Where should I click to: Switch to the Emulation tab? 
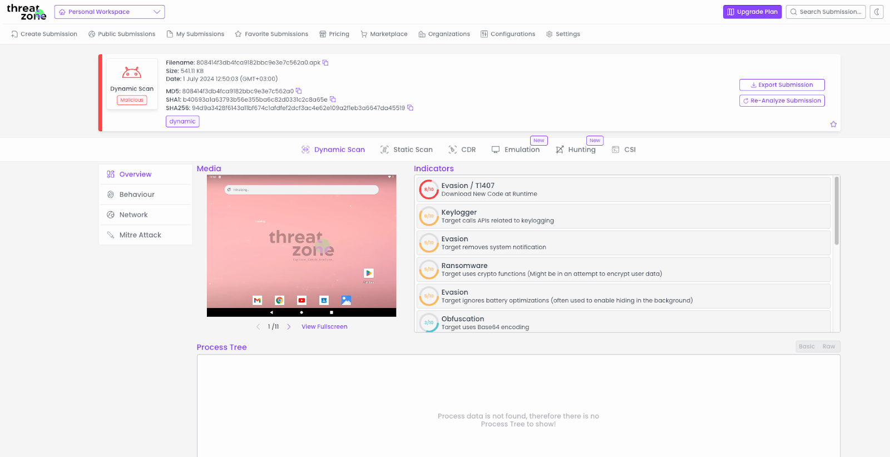[516, 150]
